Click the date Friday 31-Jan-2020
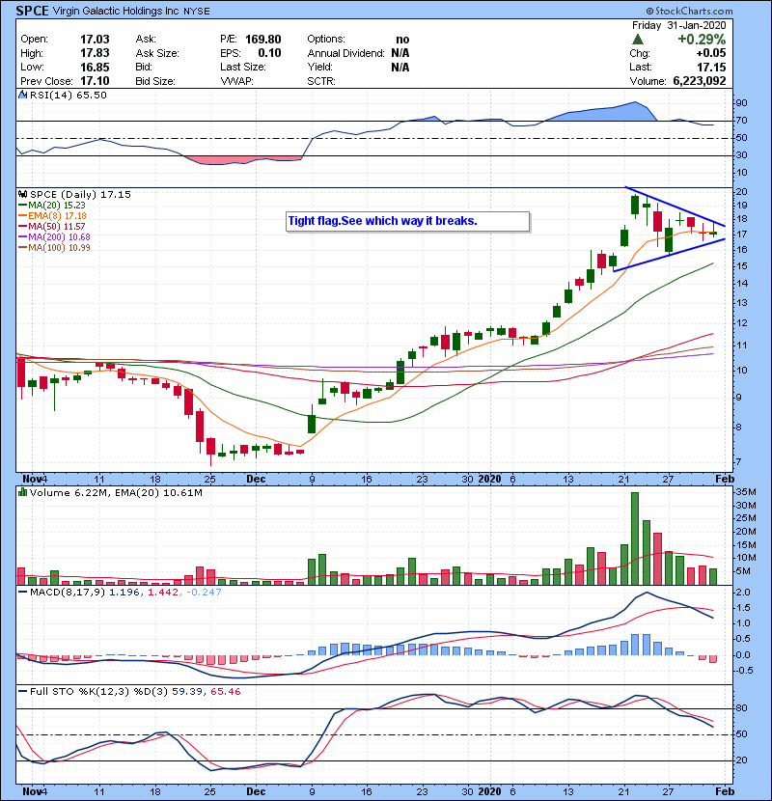 coord(678,25)
